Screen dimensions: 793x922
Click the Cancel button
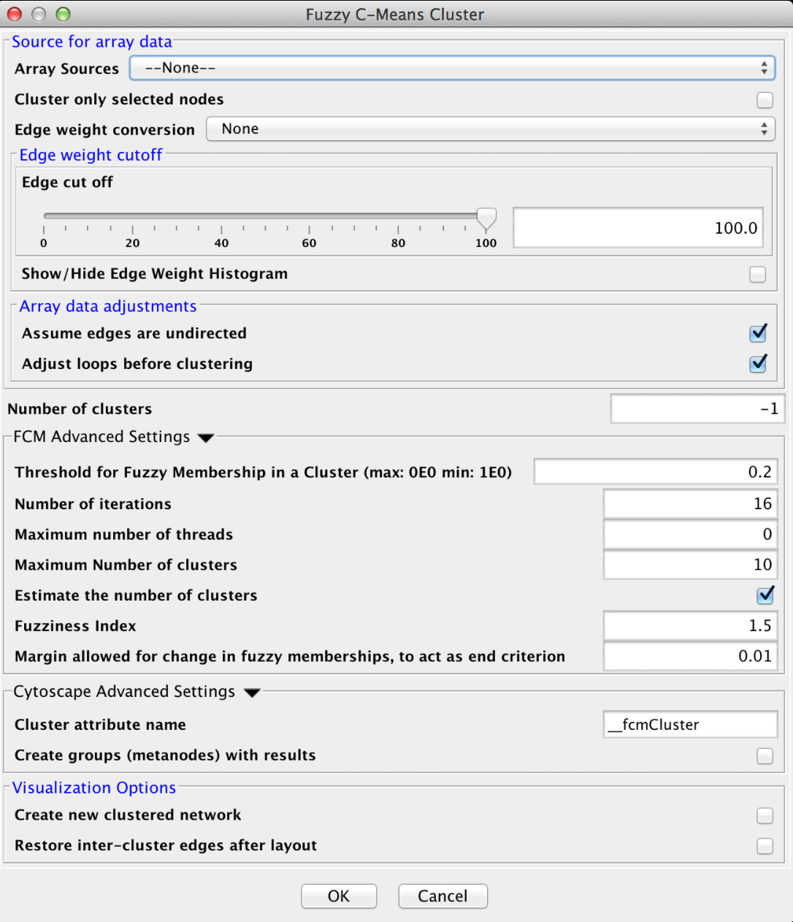click(x=443, y=896)
